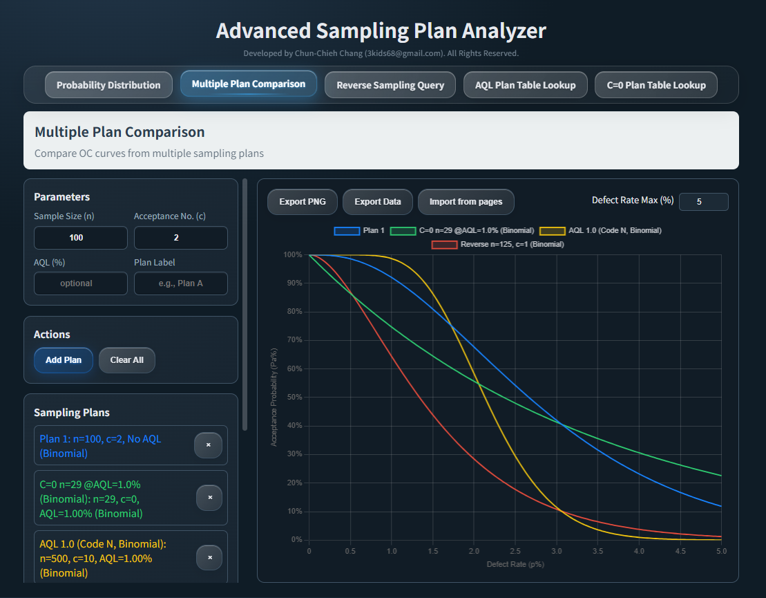Go to AQL Plan Table Lookup
This screenshot has width=766, height=598.
point(525,84)
